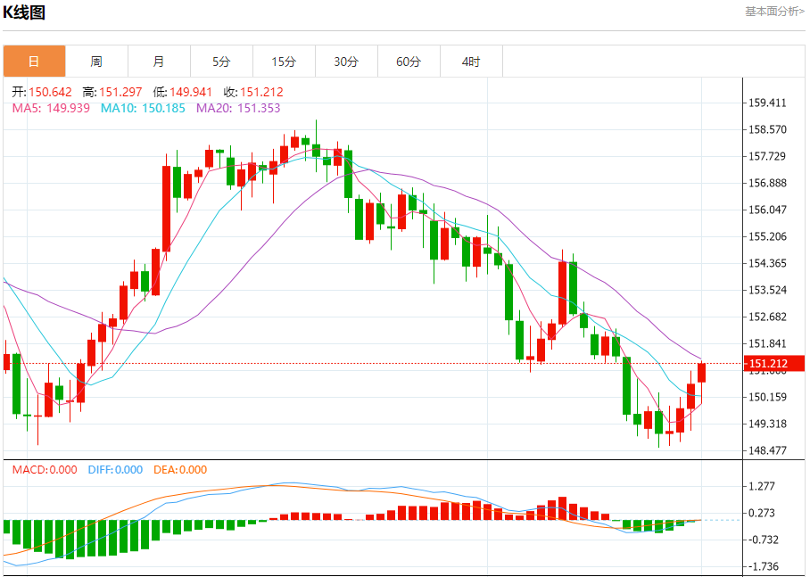Click the 159.411 price axis label
The height and width of the screenshot is (577, 810).
tap(767, 103)
